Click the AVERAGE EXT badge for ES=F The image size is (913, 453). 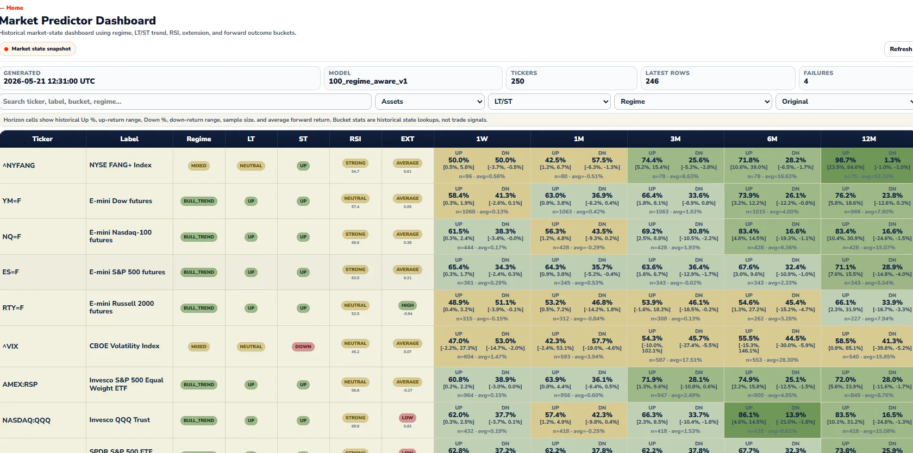click(x=408, y=269)
